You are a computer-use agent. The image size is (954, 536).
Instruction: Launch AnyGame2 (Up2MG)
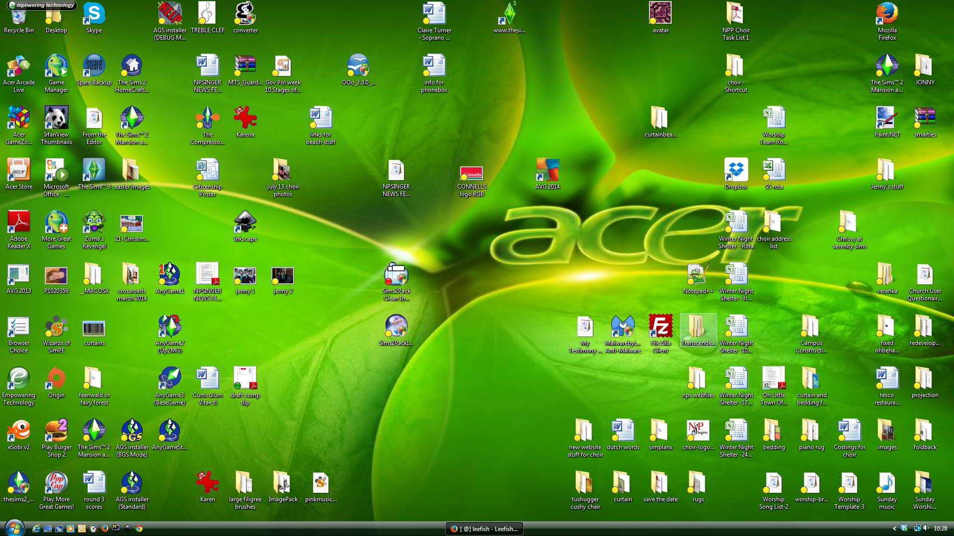pos(169,334)
